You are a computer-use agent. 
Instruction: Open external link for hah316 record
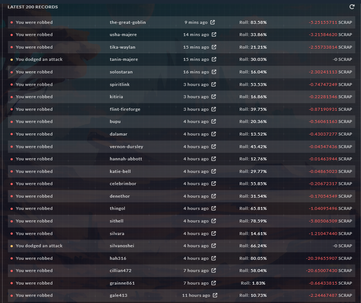tap(214, 258)
